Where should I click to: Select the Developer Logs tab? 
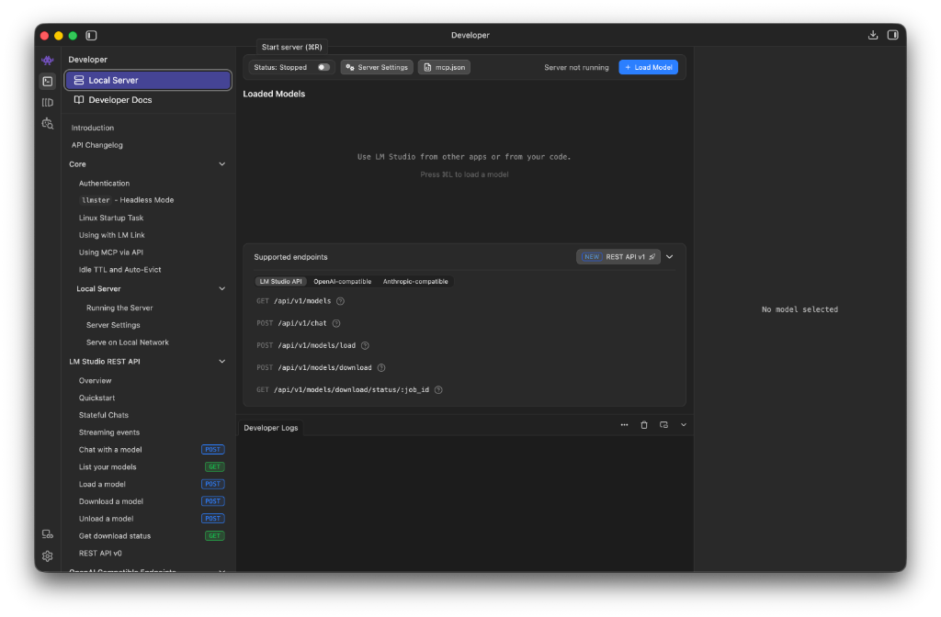click(x=271, y=428)
